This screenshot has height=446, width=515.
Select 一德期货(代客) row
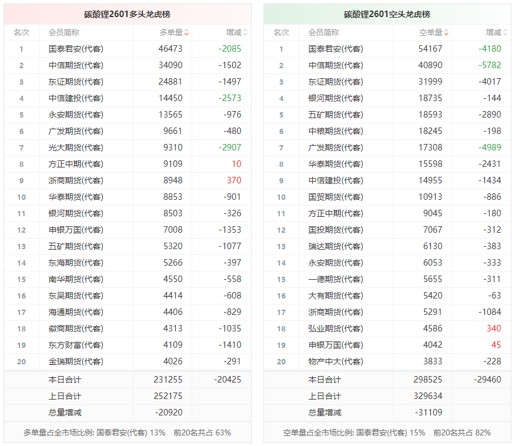tap(387, 279)
